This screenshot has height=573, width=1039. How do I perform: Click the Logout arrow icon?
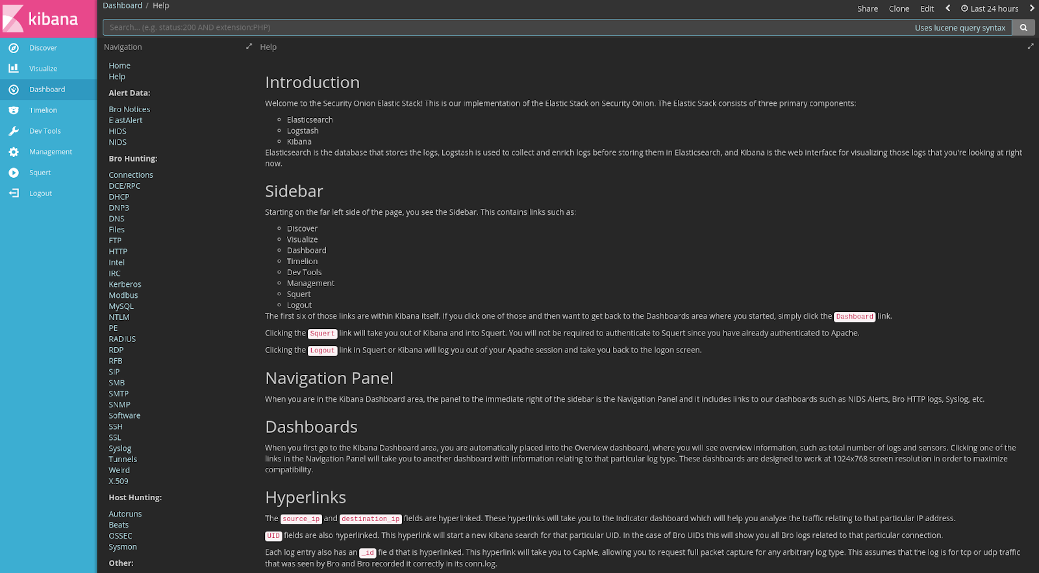coord(14,193)
